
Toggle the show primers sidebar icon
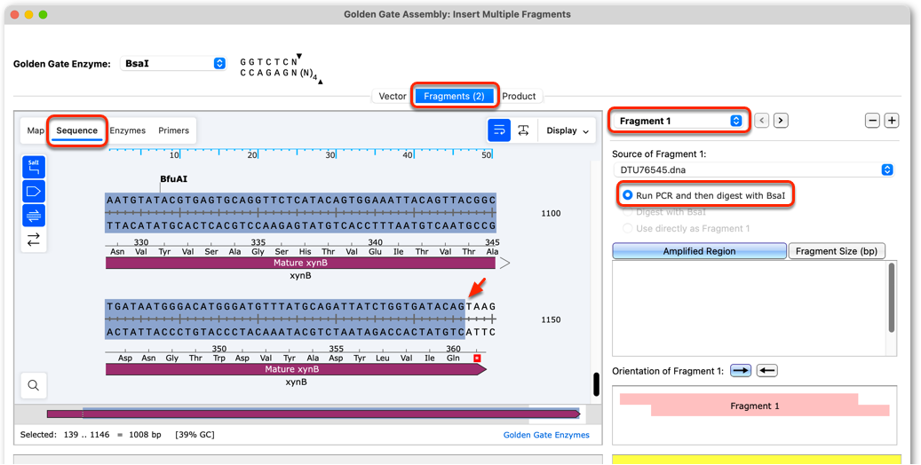tap(34, 216)
